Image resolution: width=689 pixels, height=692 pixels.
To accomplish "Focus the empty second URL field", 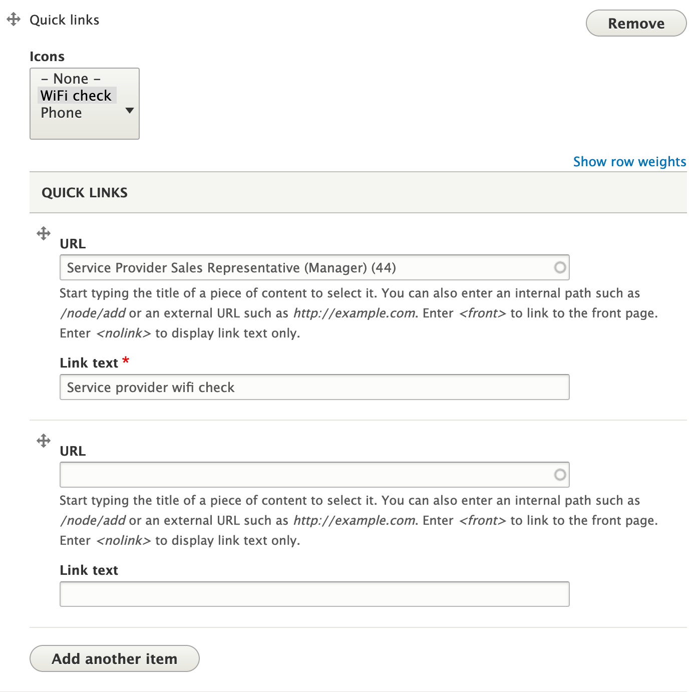I will [x=305, y=475].
